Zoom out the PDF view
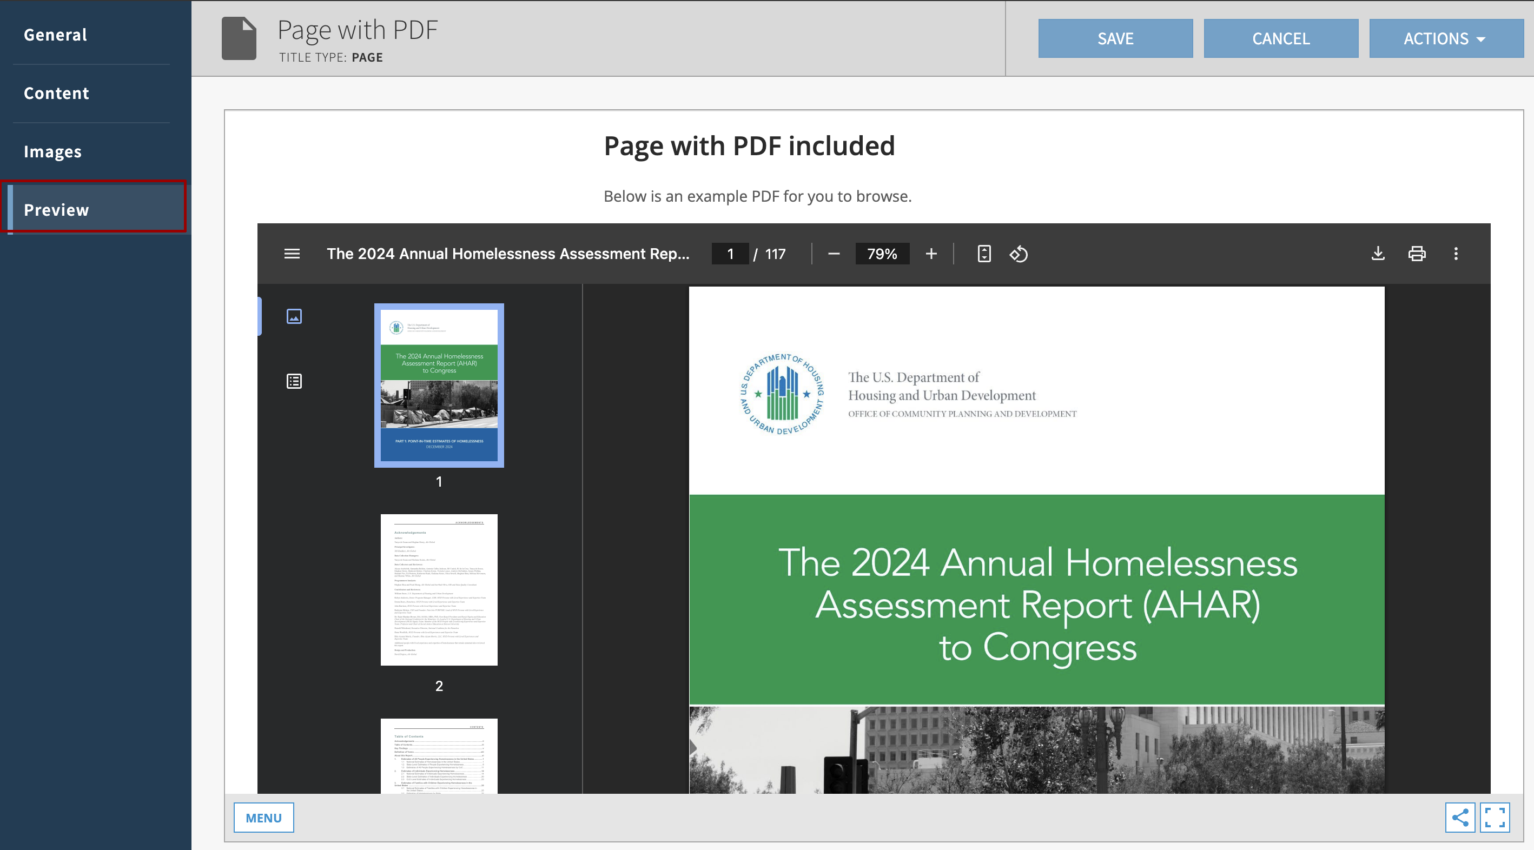This screenshot has width=1534, height=850. [x=834, y=254]
